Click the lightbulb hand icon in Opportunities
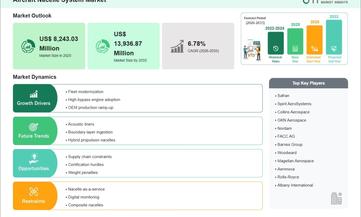The width and height of the screenshot is (361, 217). pyautogui.click(x=33, y=158)
